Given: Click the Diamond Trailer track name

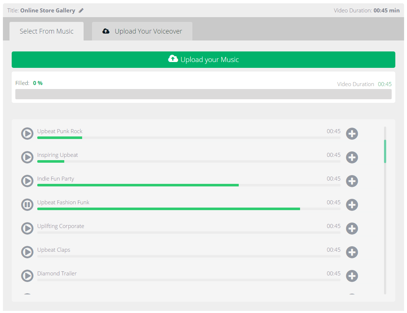Looking at the screenshot, I should point(57,274).
